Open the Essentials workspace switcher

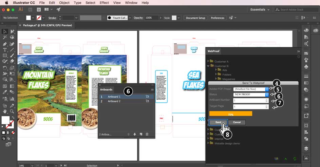click(x=260, y=10)
